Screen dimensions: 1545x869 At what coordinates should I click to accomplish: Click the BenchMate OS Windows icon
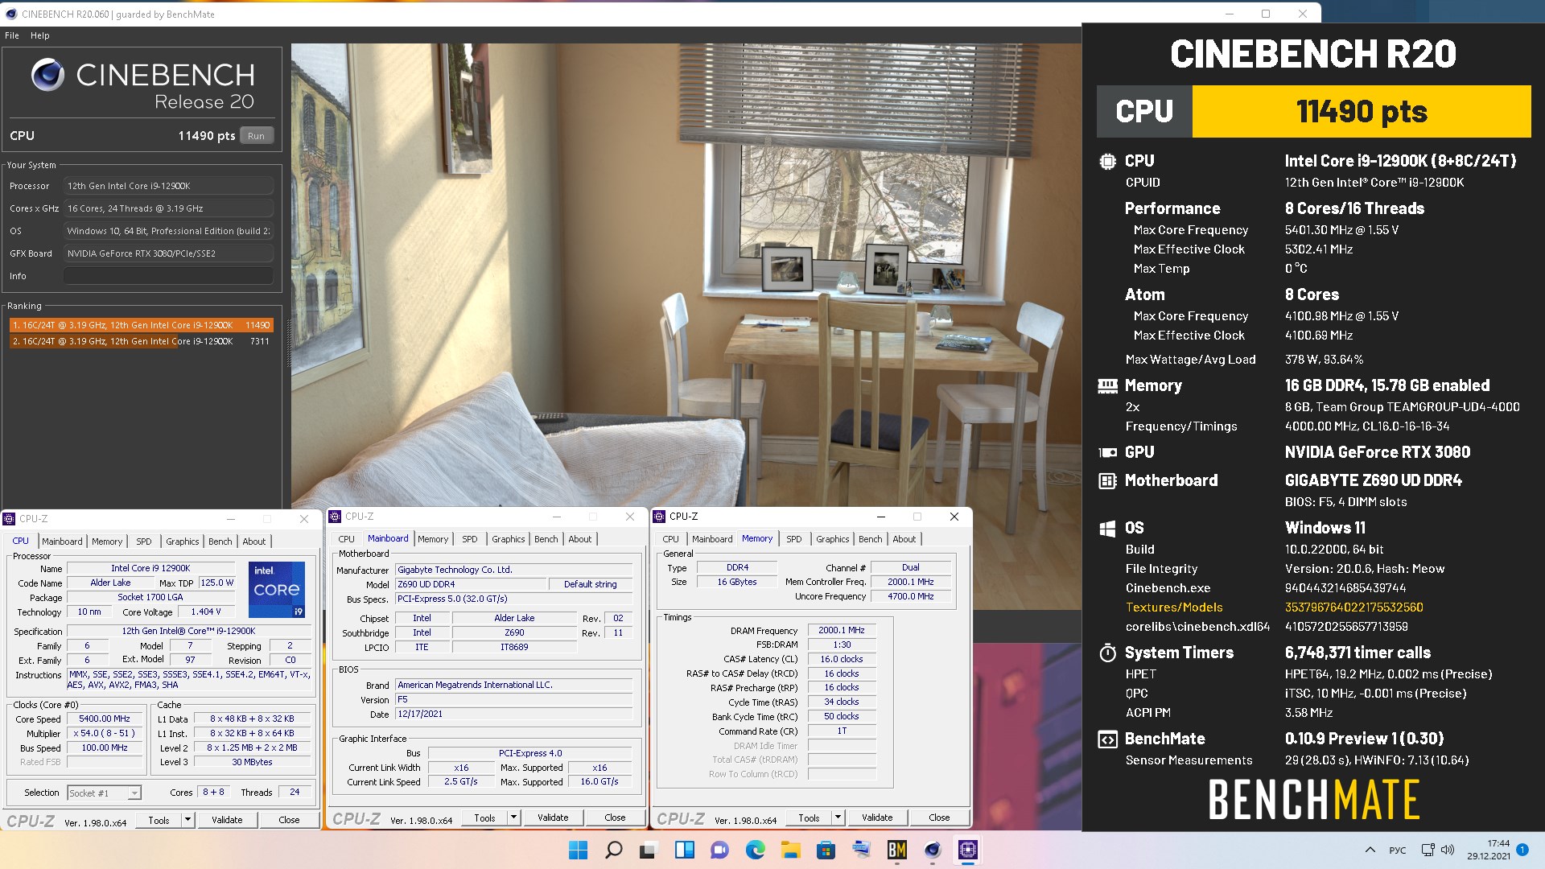(1107, 528)
